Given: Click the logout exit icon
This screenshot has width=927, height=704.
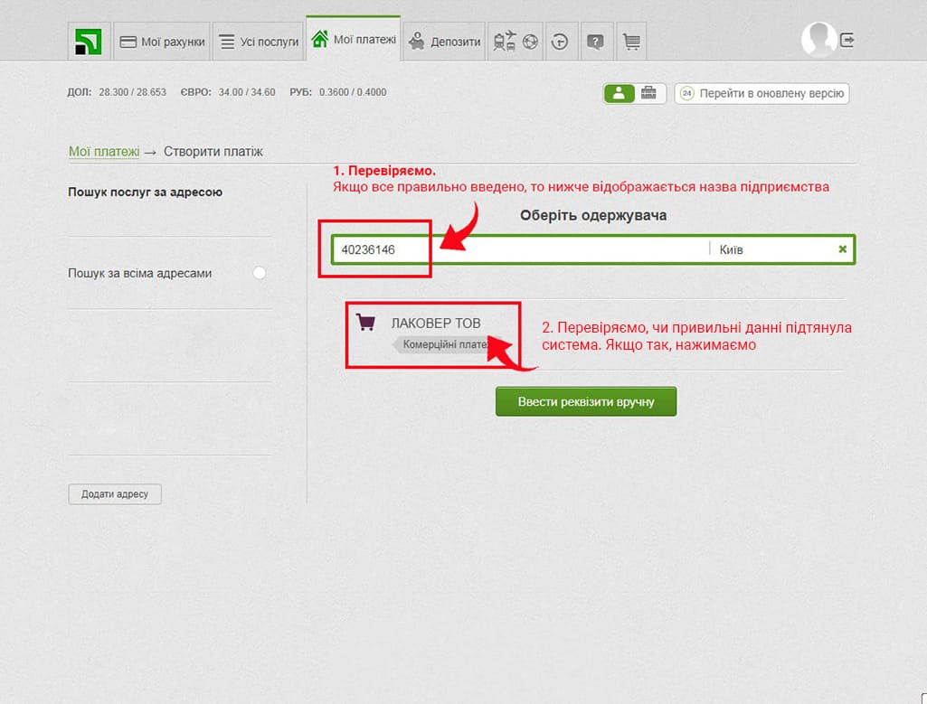Looking at the screenshot, I should click(847, 40).
